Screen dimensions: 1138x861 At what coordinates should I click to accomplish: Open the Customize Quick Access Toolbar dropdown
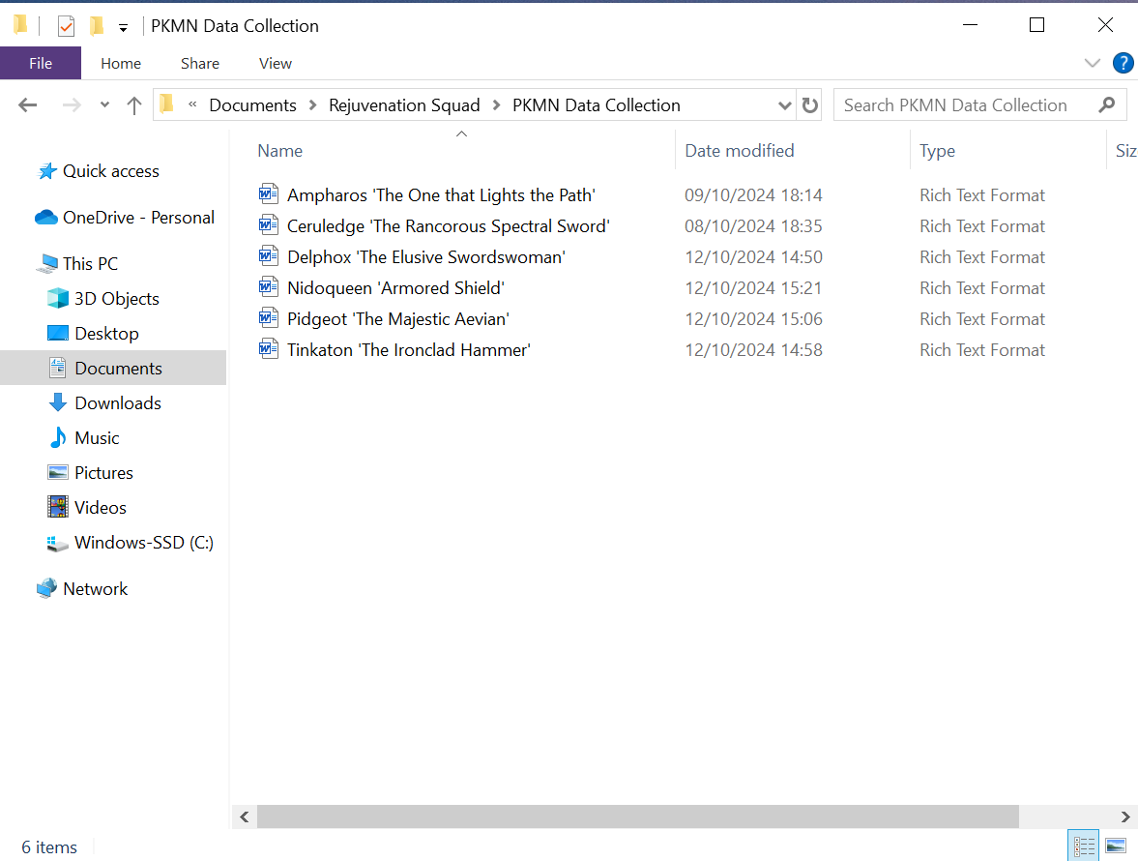[x=124, y=28]
